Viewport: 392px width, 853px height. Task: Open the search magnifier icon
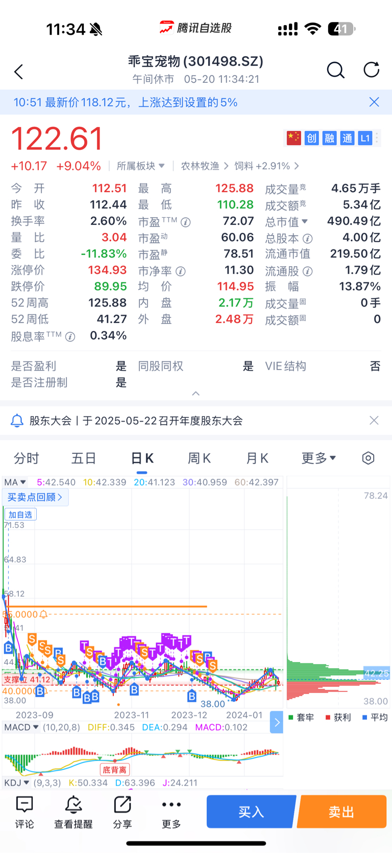[335, 70]
